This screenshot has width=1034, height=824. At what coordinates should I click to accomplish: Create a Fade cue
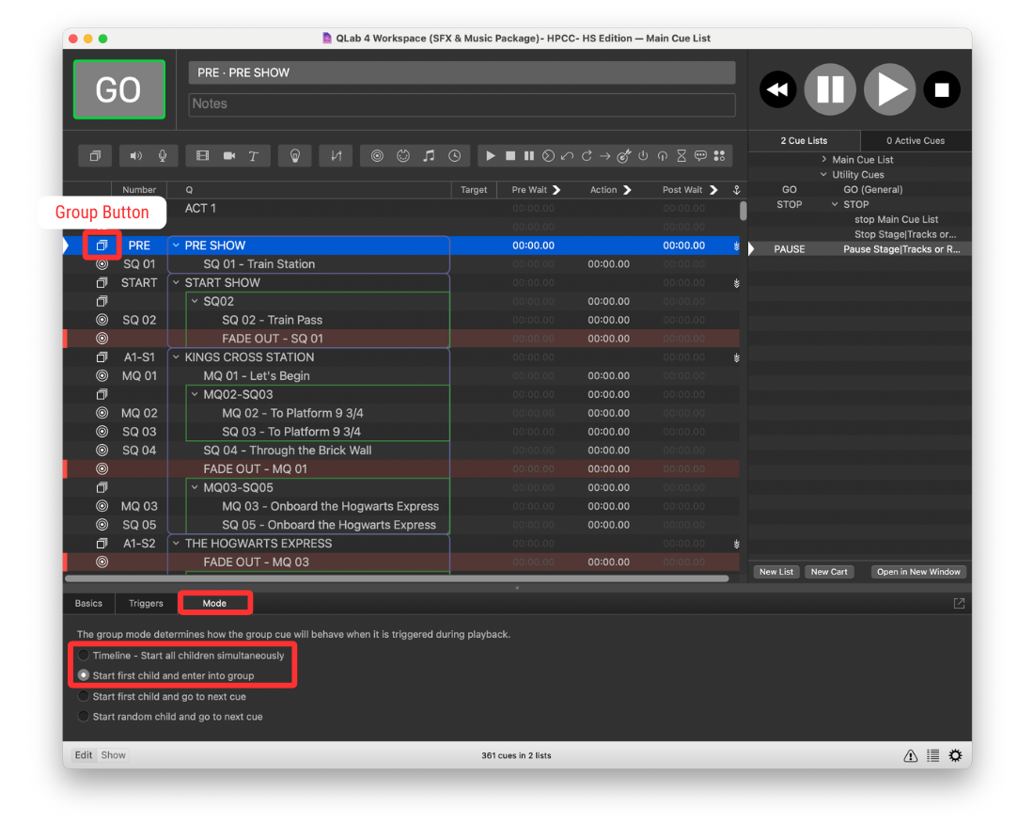[336, 155]
